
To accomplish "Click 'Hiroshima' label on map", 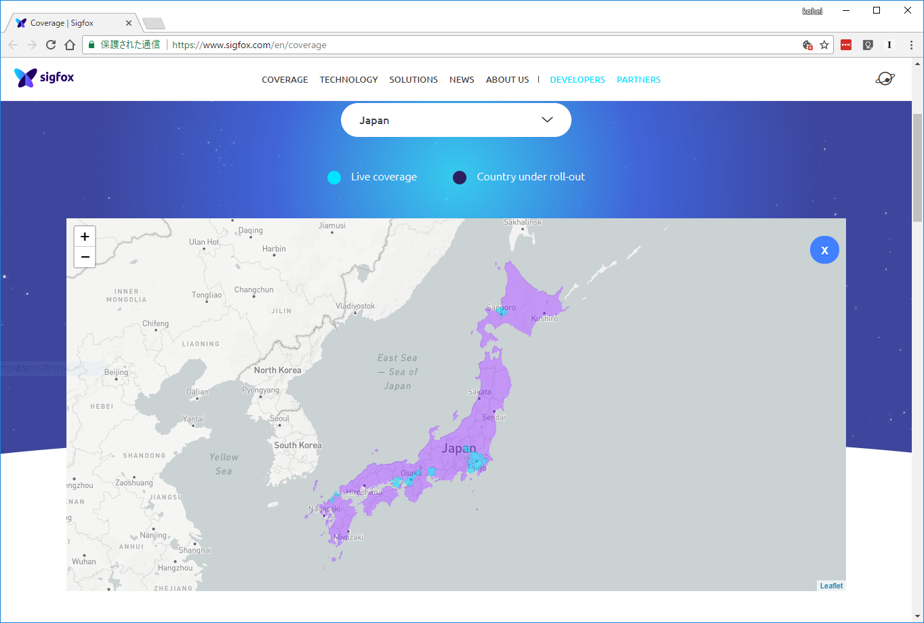I will pos(364,492).
